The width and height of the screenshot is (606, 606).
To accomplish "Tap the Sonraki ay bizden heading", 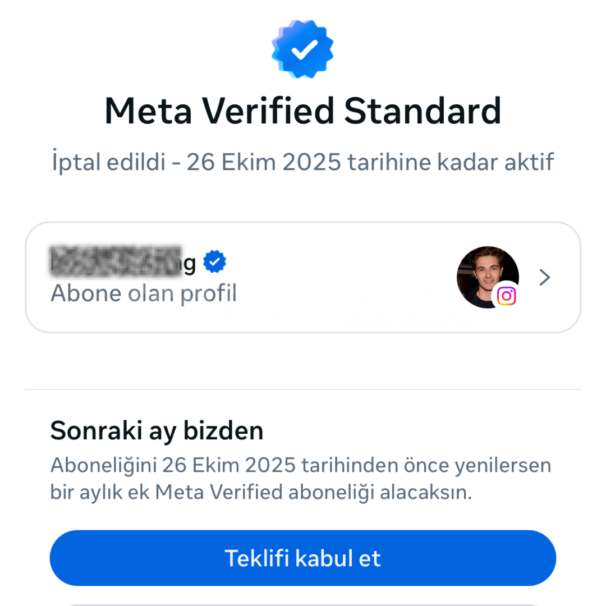I will [x=157, y=431].
